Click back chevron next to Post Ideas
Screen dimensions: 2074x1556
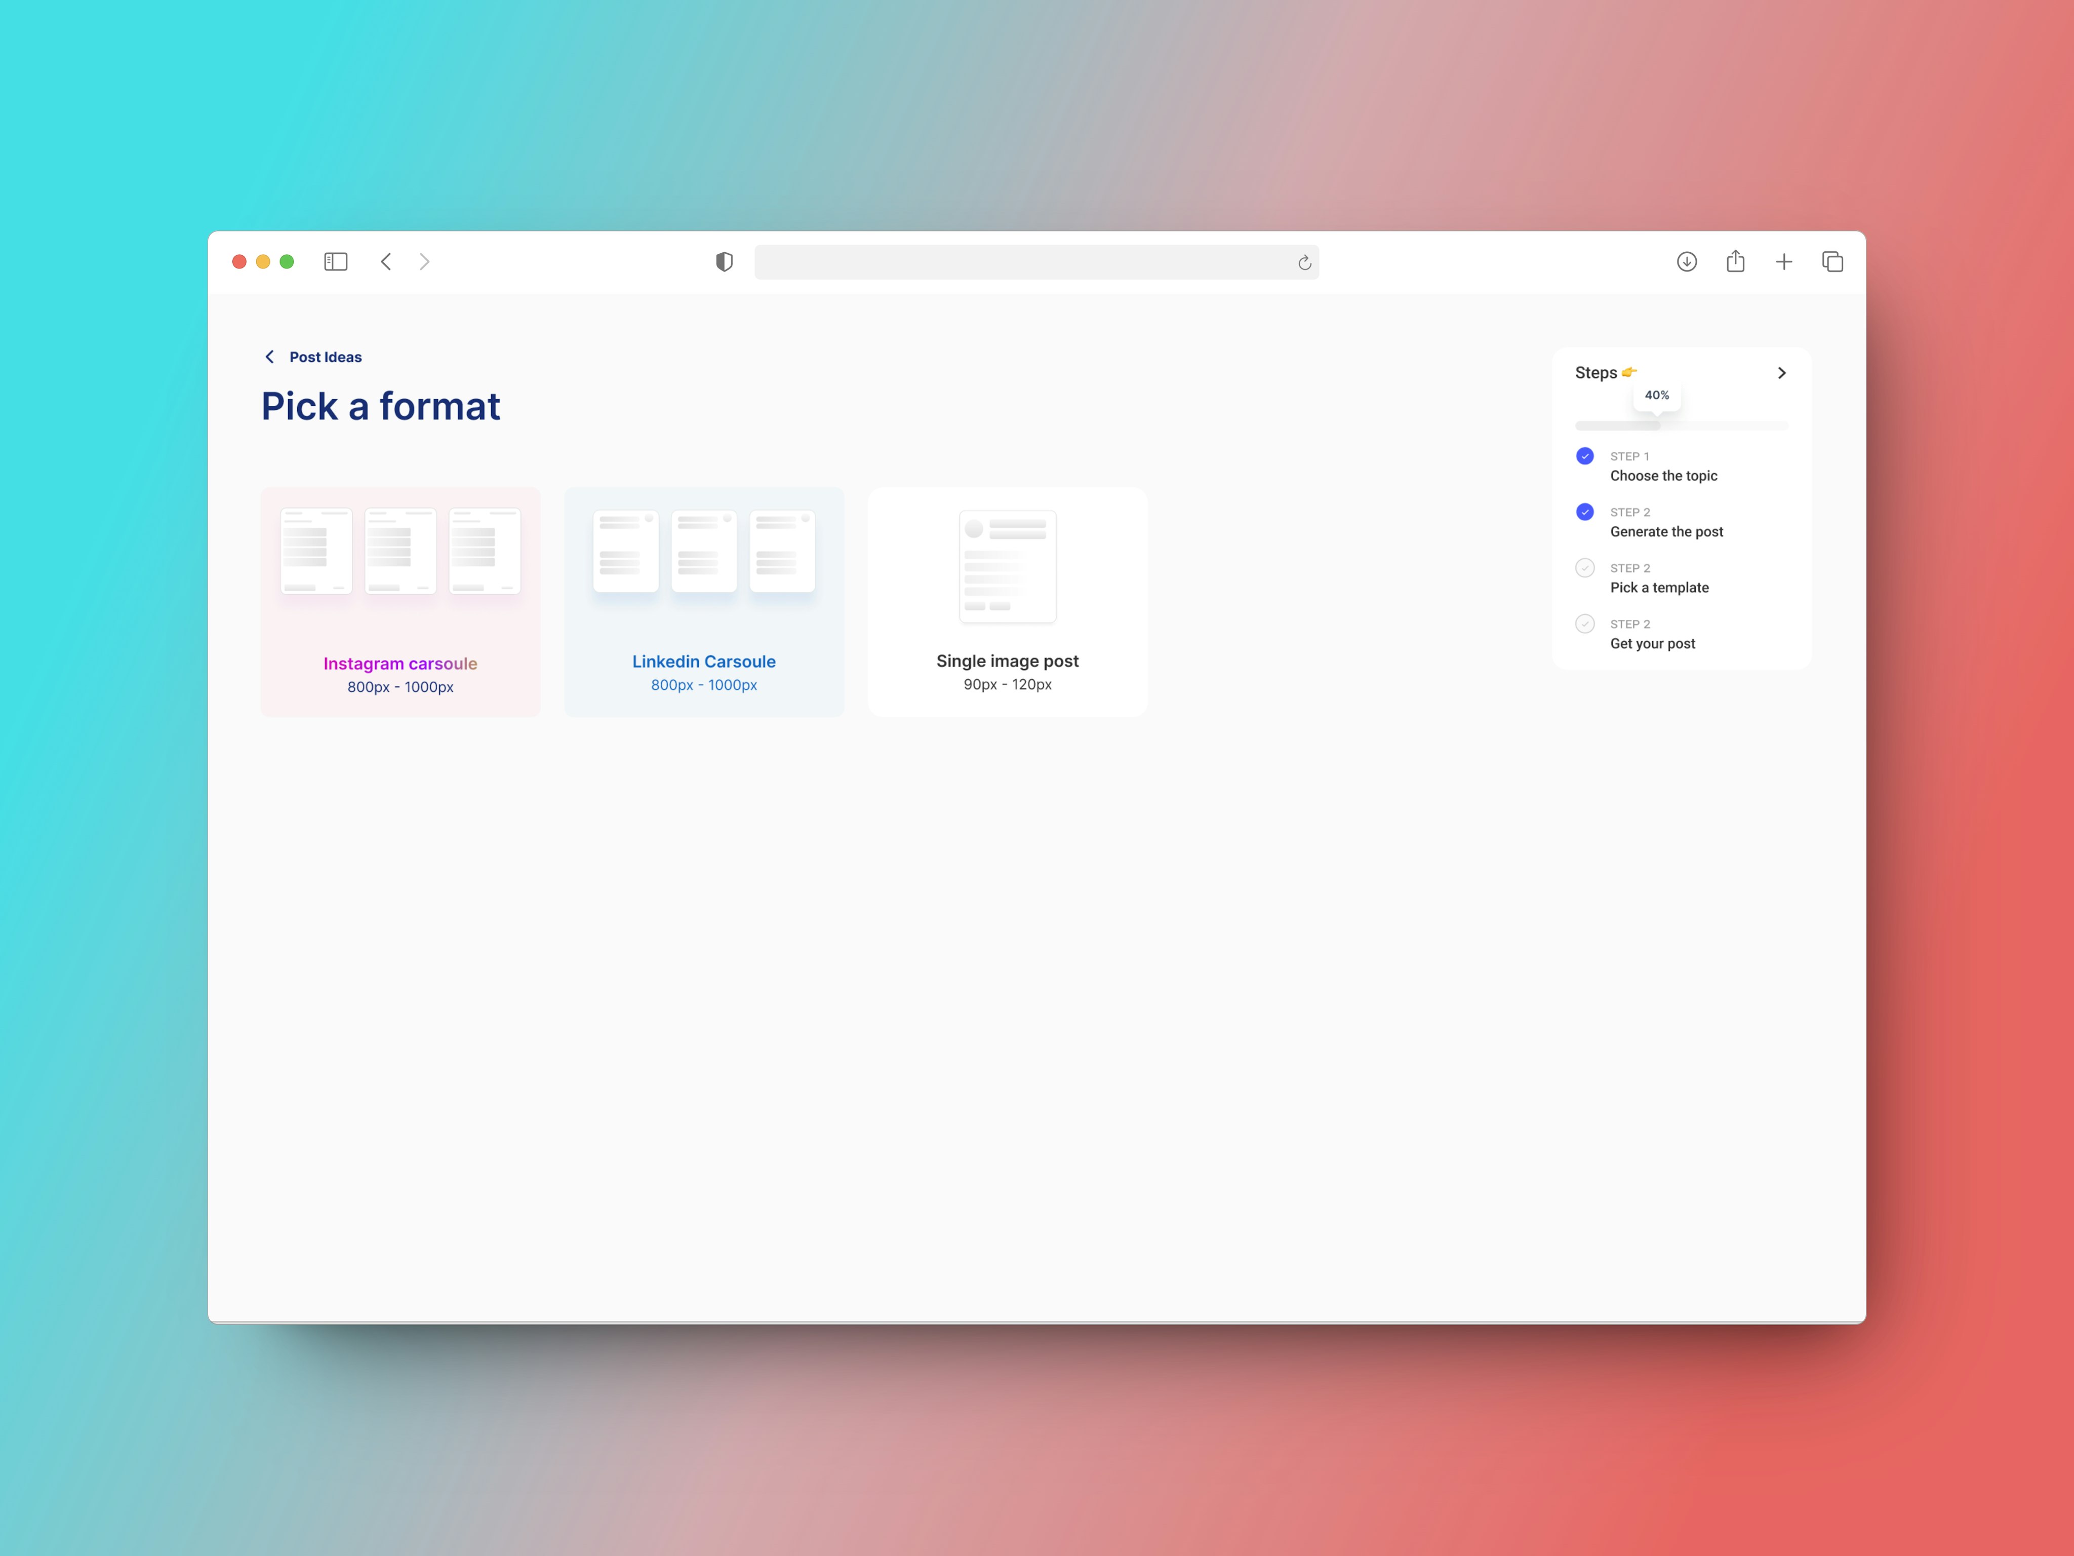click(x=270, y=357)
